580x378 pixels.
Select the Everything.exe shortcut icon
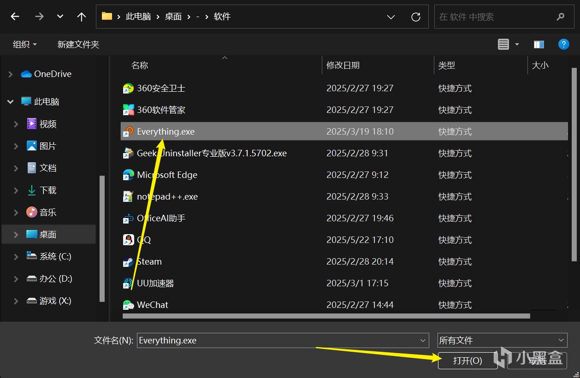pos(128,131)
